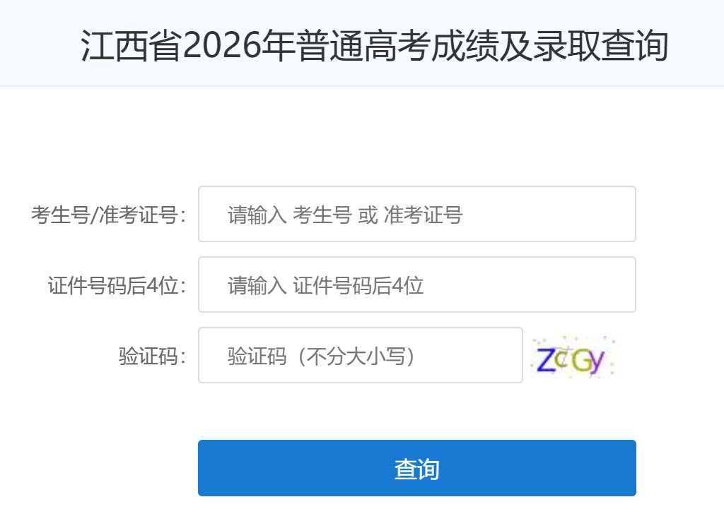This screenshot has height=521, width=724.
Task: Click the 查询 submit button
Action: point(417,468)
